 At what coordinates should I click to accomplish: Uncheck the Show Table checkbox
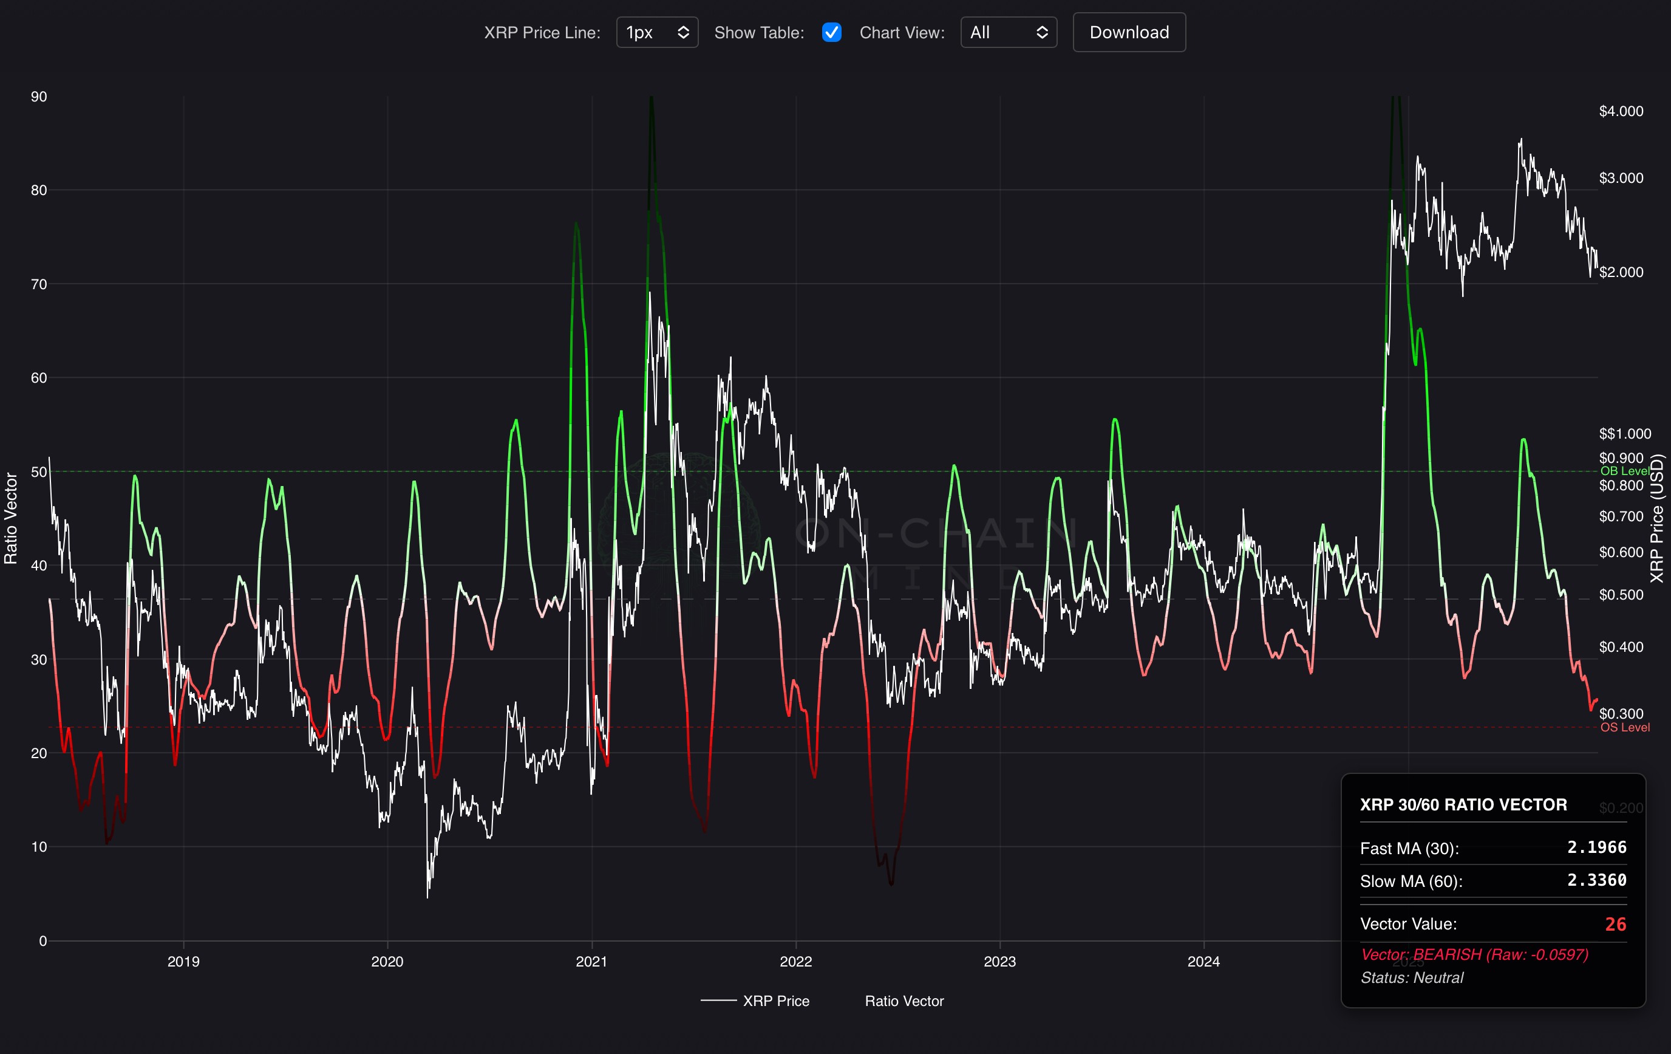pos(831,33)
